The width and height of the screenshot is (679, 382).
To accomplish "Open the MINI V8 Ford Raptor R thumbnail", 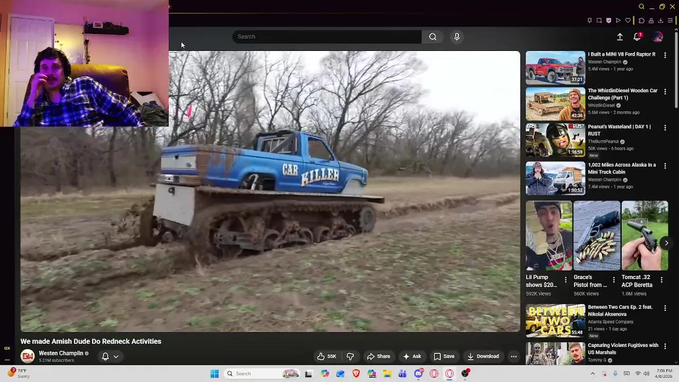I will pos(555,67).
